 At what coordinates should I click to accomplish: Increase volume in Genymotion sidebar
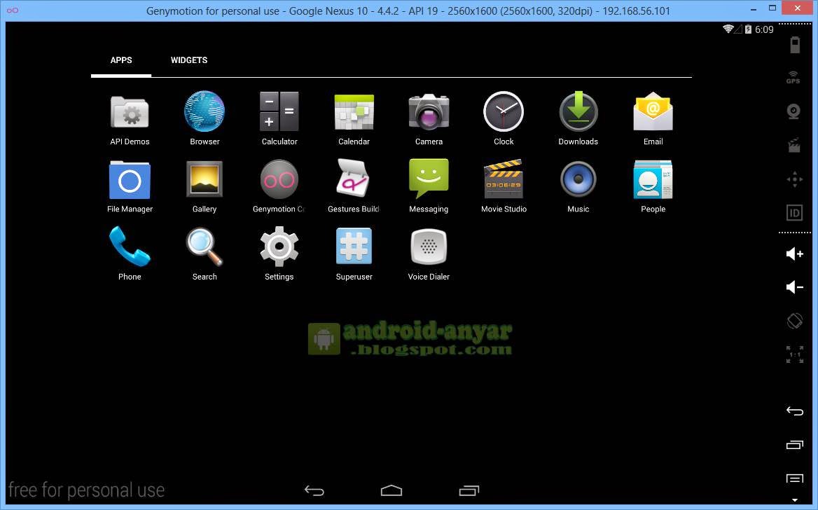pos(794,254)
